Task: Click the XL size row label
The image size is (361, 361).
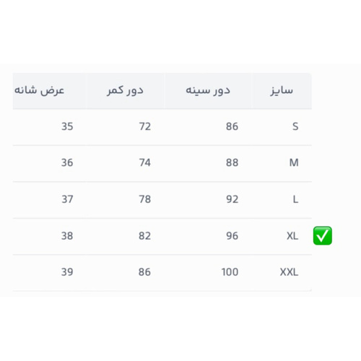Action: click(292, 236)
